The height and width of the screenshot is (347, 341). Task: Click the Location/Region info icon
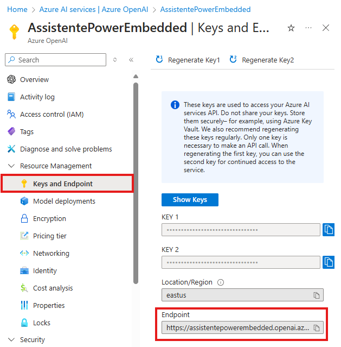click(x=221, y=282)
